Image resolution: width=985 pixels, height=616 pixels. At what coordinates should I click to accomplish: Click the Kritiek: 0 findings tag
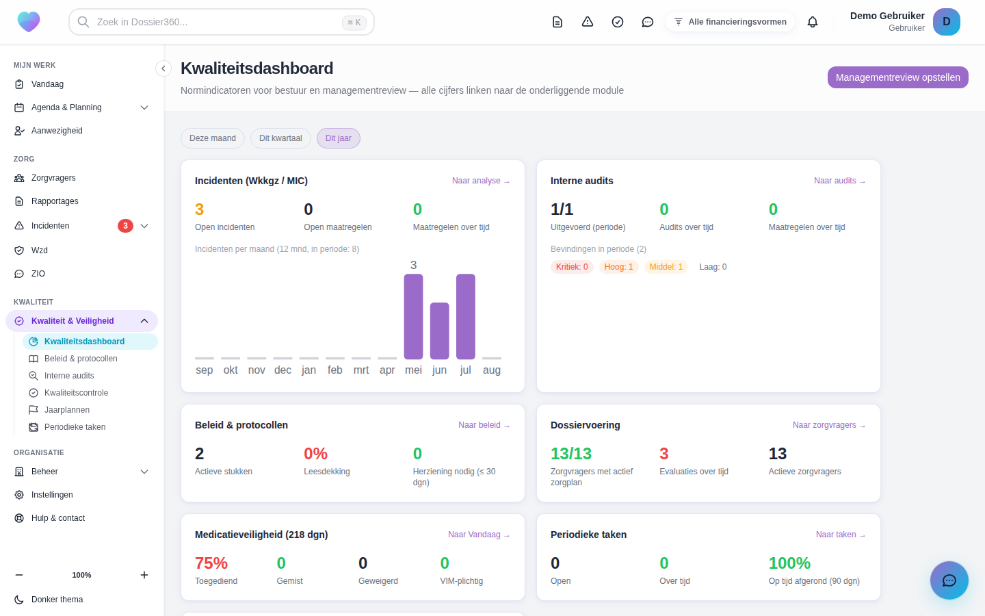(572, 267)
